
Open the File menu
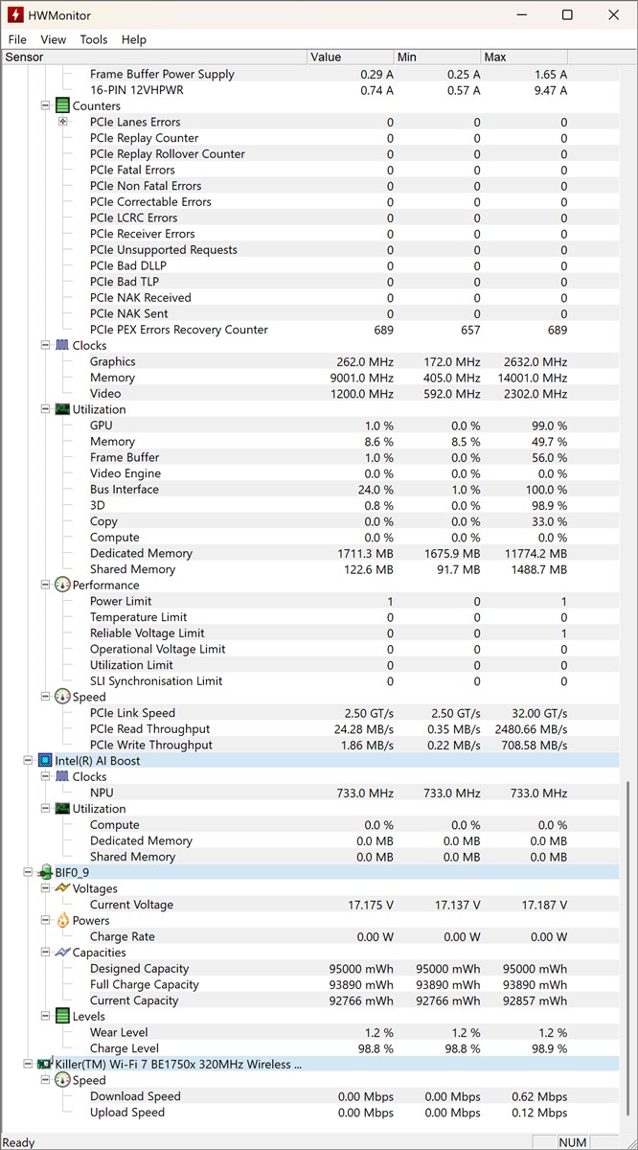tap(17, 39)
